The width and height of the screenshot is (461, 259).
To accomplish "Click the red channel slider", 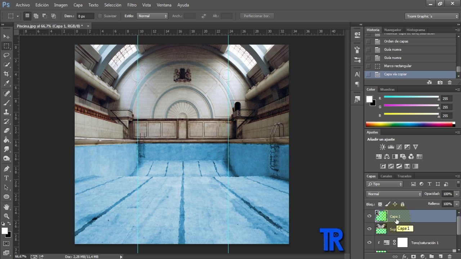I will click(x=411, y=97).
